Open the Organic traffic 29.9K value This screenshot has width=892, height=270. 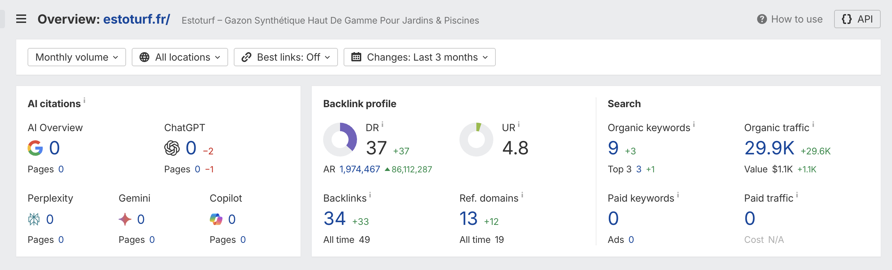(x=769, y=148)
